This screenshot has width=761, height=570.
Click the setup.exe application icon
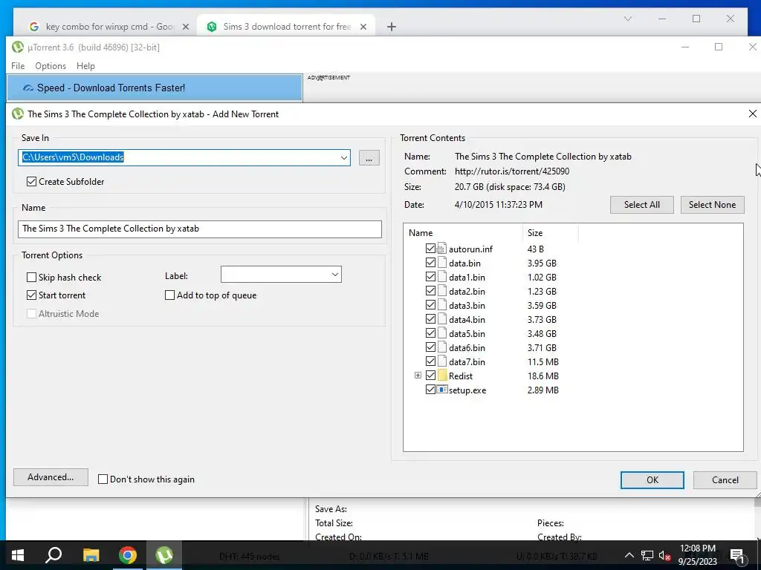441,389
